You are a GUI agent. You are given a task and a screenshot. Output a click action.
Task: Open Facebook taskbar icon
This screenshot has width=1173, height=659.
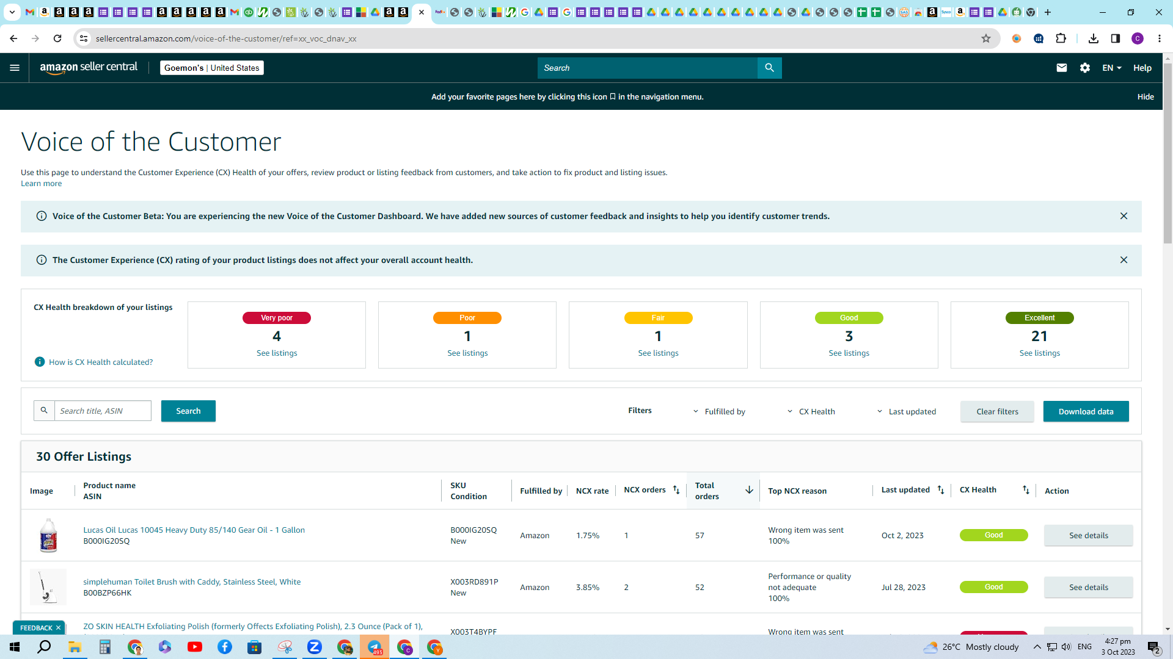[225, 647]
